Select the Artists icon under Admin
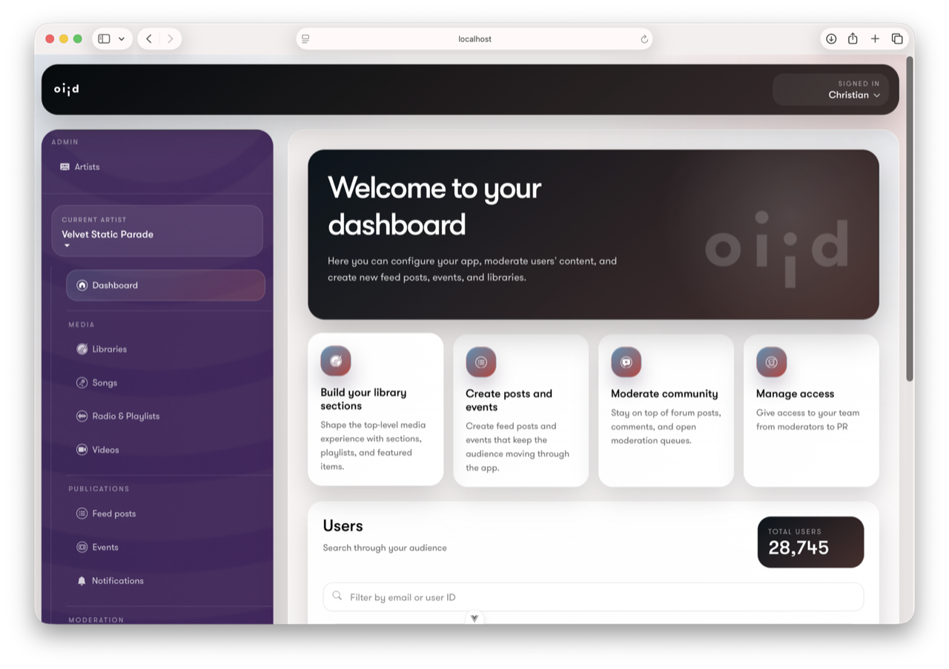The image size is (949, 669). point(65,167)
